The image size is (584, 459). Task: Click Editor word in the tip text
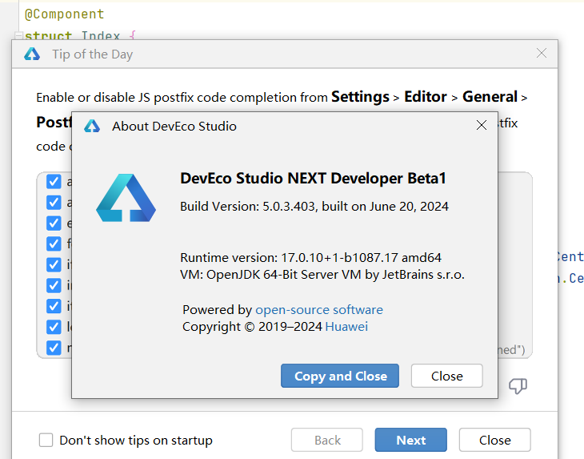point(426,97)
